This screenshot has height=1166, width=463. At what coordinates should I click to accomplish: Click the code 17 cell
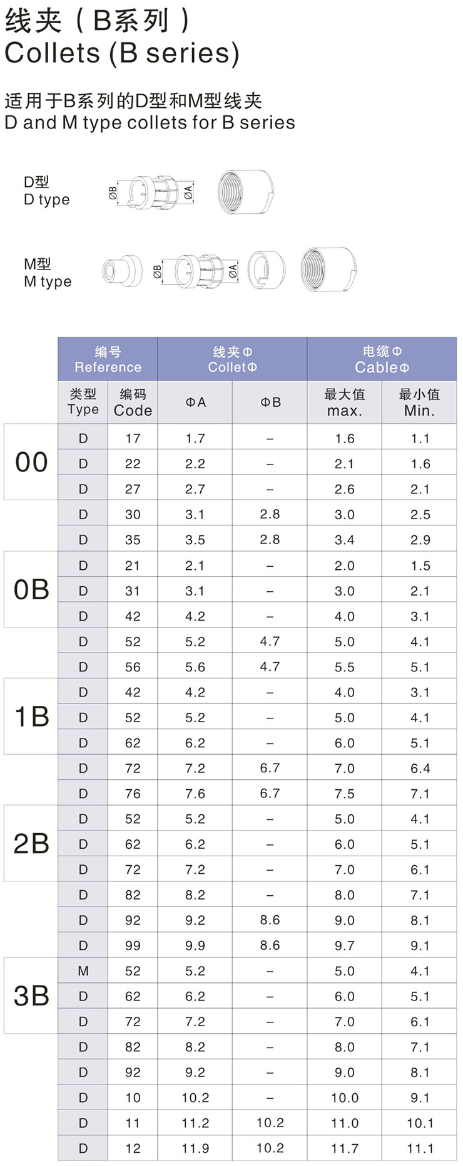click(133, 439)
